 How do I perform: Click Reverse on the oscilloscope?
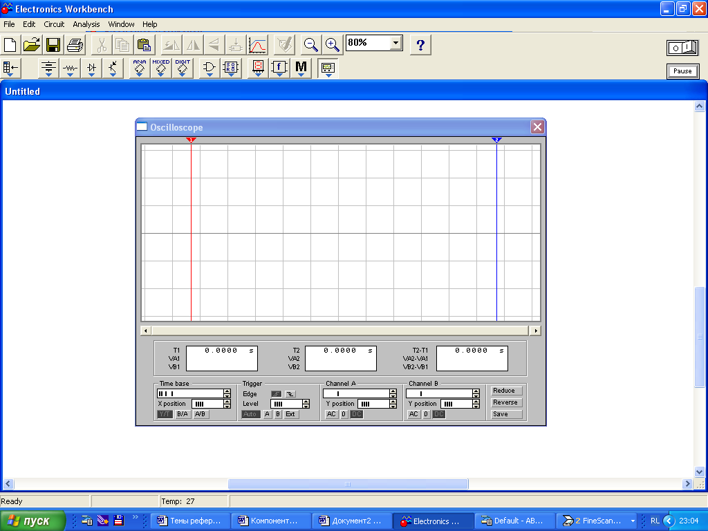[505, 402]
